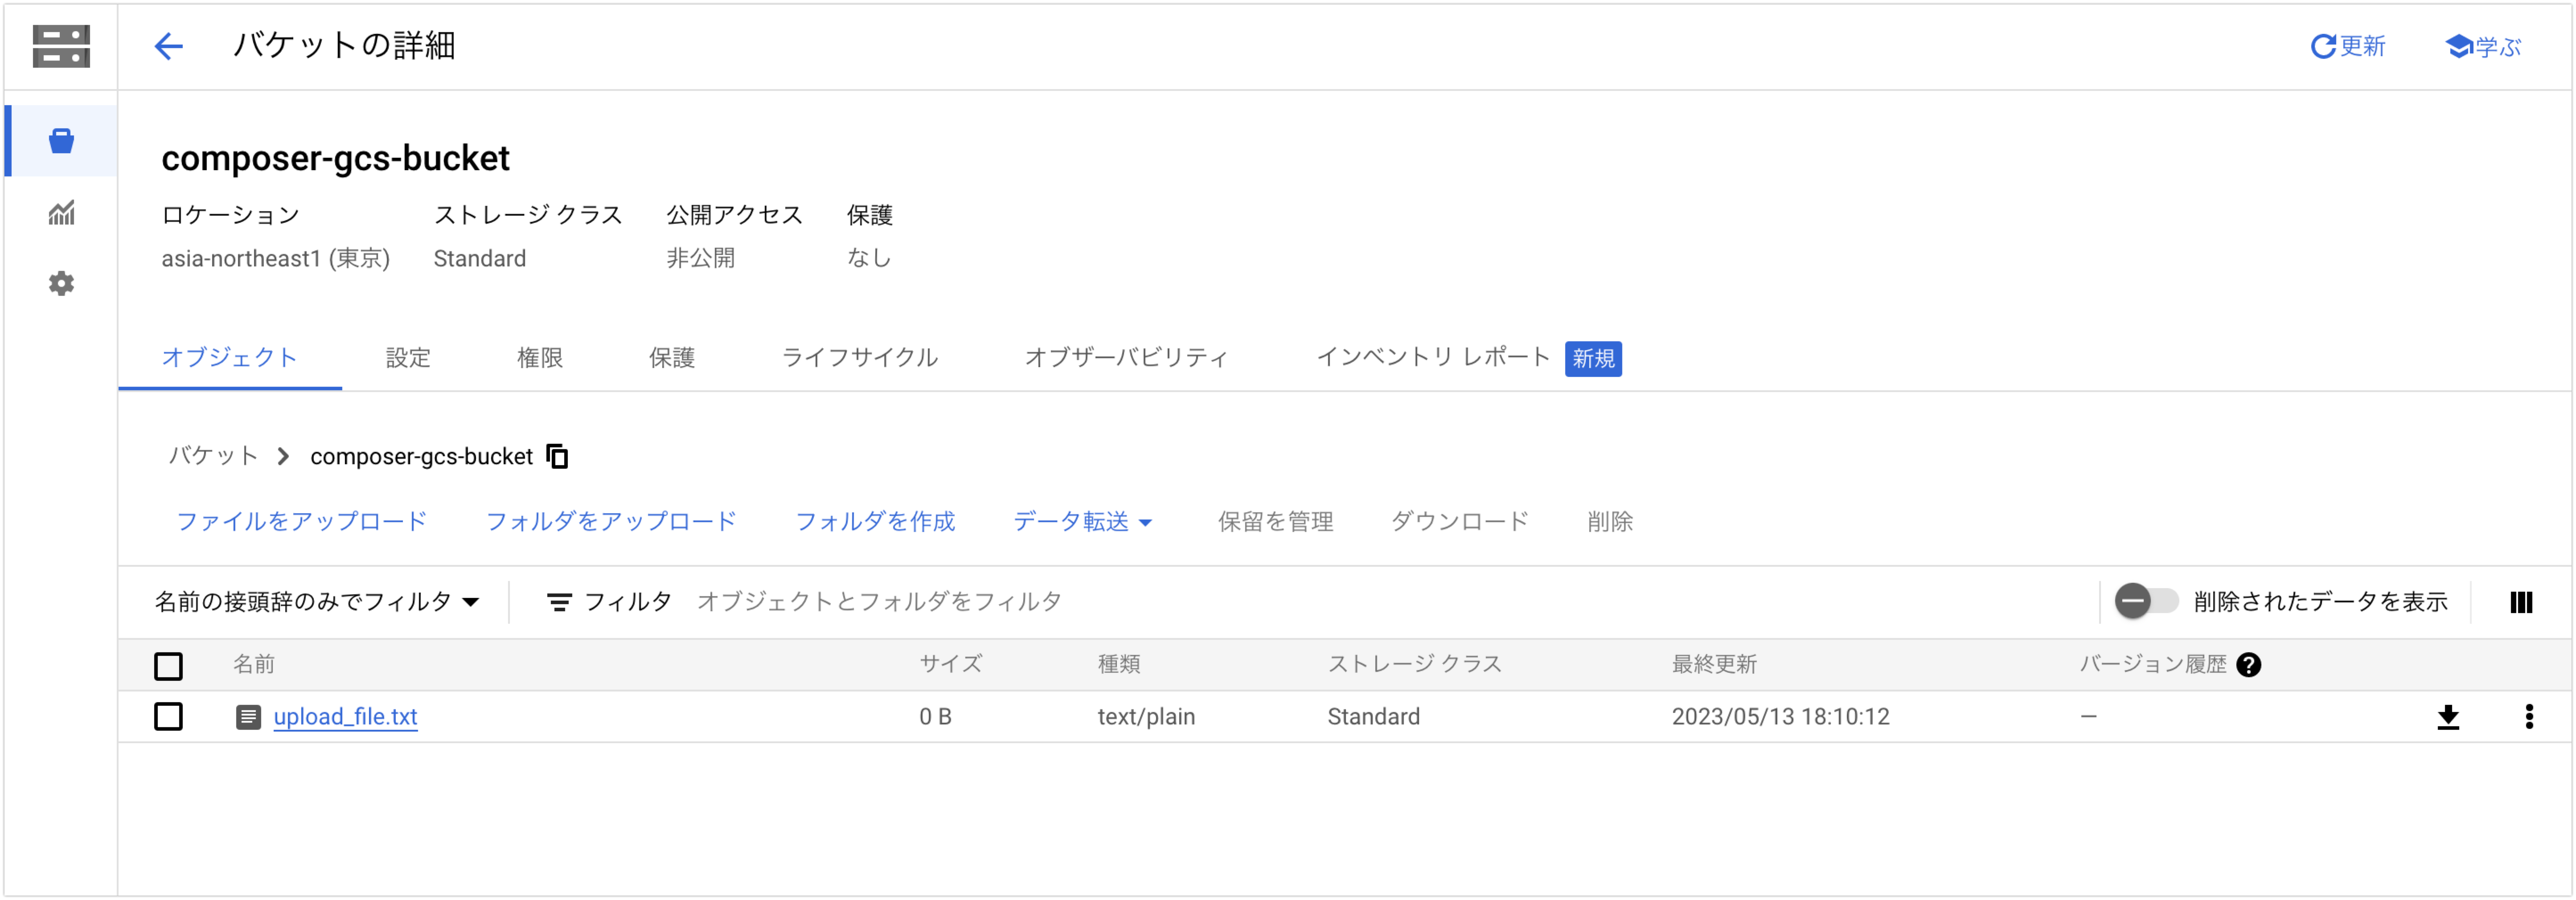Viewport: 2576px width, 900px height.
Task: Switch to the 保護 tab
Action: [672, 358]
